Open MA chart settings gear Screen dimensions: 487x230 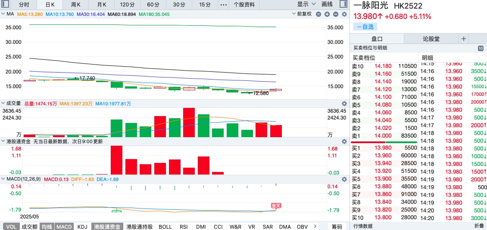tap(344, 14)
